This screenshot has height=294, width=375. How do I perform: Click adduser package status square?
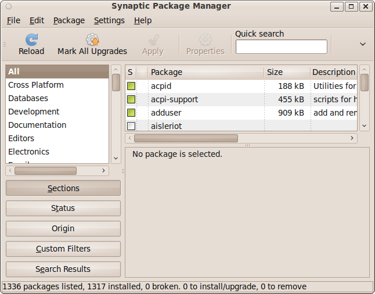131,113
